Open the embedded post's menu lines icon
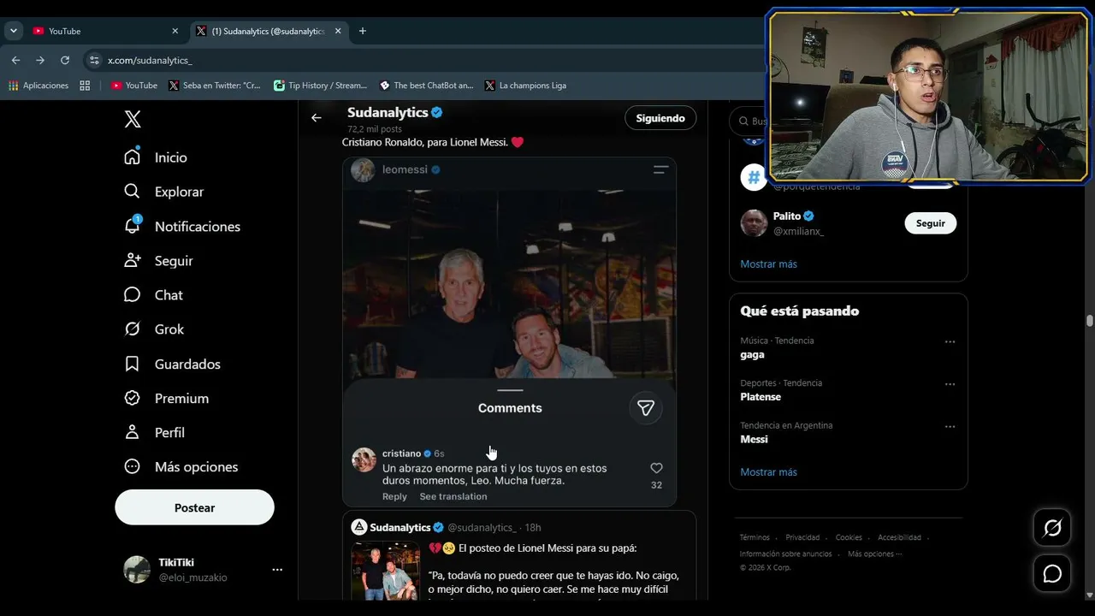Image resolution: width=1095 pixels, height=616 pixels. pyautogui.click(x=660, y=169)
